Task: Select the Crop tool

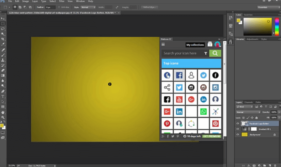Action: (3, 39)
